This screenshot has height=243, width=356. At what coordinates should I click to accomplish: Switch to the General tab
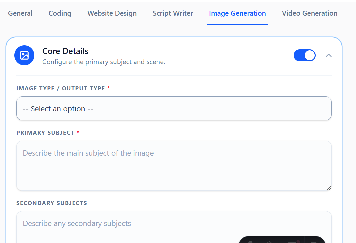click(20, 13)
